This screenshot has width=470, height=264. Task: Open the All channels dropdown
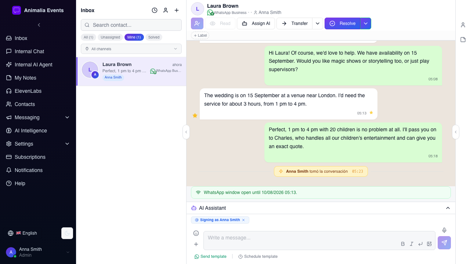tap(131, 49)
